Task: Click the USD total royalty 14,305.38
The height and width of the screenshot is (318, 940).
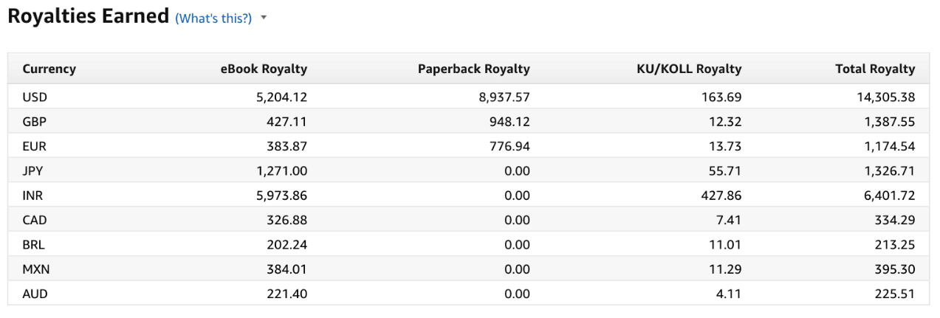Action: [885, 97]
